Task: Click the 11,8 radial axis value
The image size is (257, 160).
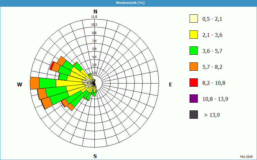Action: point(94,17)
